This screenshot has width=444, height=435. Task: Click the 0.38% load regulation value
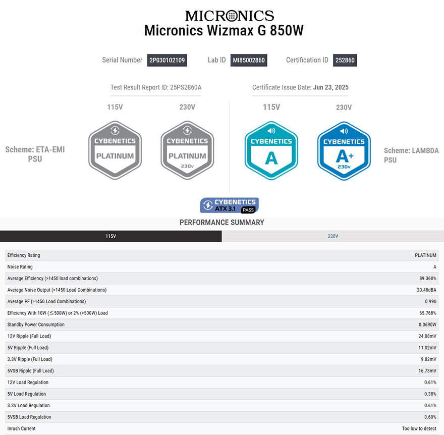[x=430, y=394]
